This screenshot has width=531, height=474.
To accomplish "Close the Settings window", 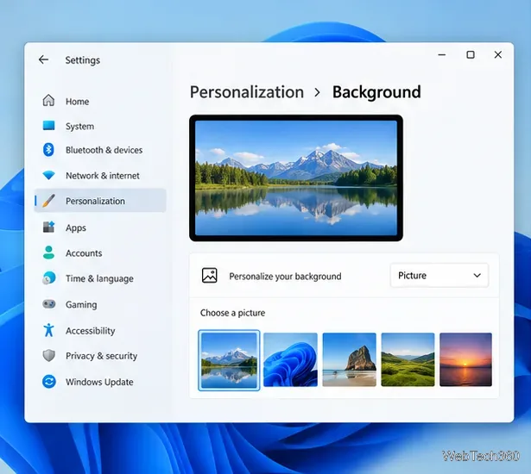I will click(x=498, y=54).
